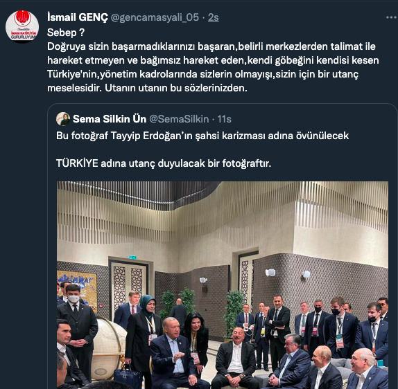The height and width of the screenshot is (389, 398).
Task: Visit the @SemaSilkin handle
Action: tap(179, 119)
